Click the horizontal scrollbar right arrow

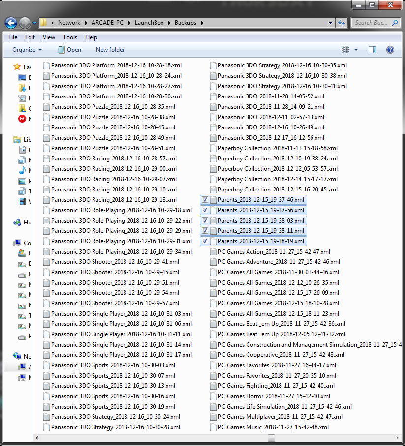tap(398, 438)
